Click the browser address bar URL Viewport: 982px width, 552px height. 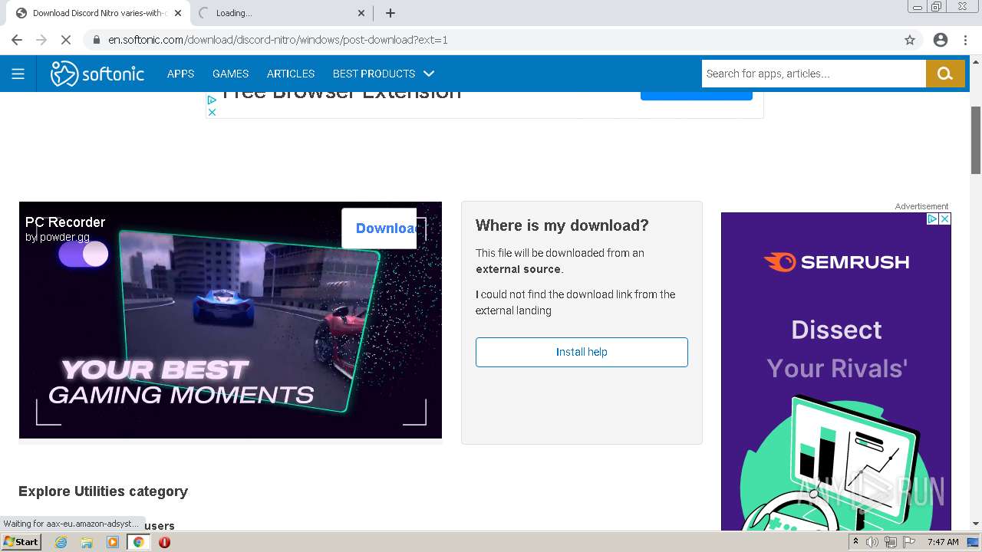pyautogui.click(x=278, y=40)
